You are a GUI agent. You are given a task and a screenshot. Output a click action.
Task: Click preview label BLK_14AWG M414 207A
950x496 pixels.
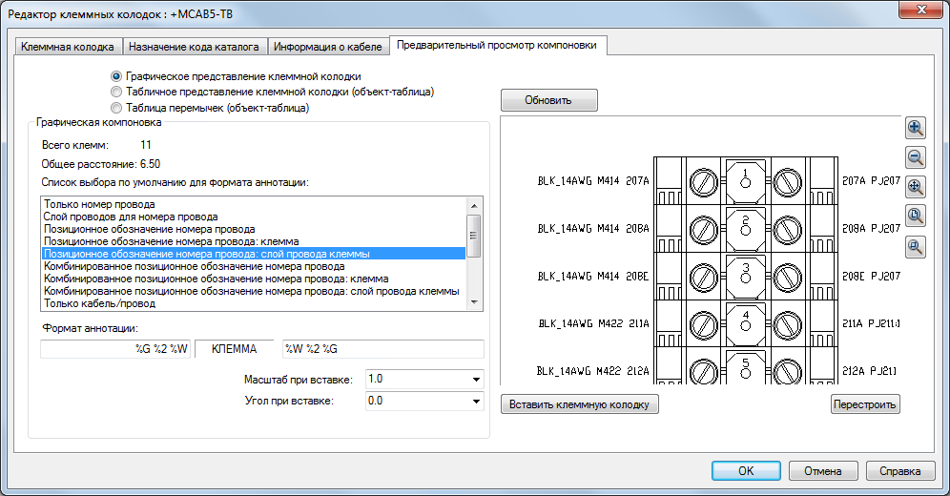(593, 180)
